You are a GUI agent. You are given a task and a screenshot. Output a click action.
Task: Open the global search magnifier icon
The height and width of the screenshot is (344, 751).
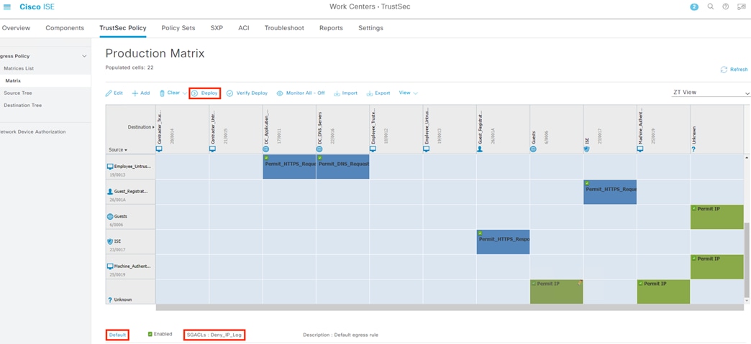(x=710, y=6)
